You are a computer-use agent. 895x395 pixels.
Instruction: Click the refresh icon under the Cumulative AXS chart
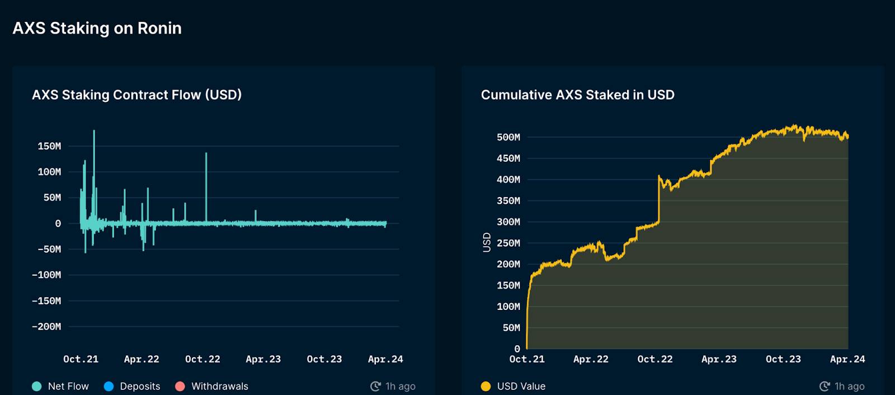click(825, 386)
